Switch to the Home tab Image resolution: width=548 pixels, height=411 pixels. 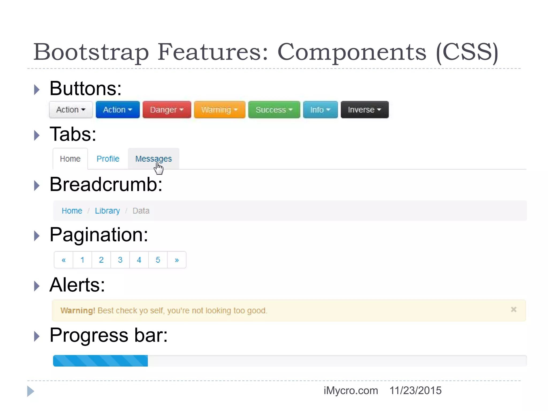click(70, 159)
